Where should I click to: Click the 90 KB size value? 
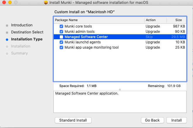[180, 32]
